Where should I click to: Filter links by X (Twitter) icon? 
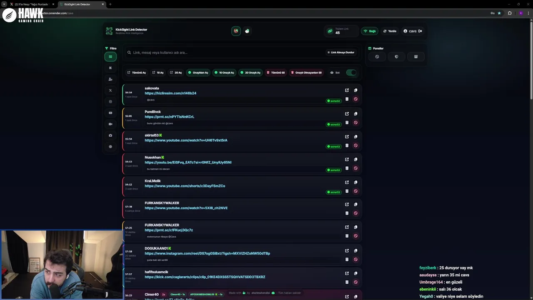tap(110, 90)
